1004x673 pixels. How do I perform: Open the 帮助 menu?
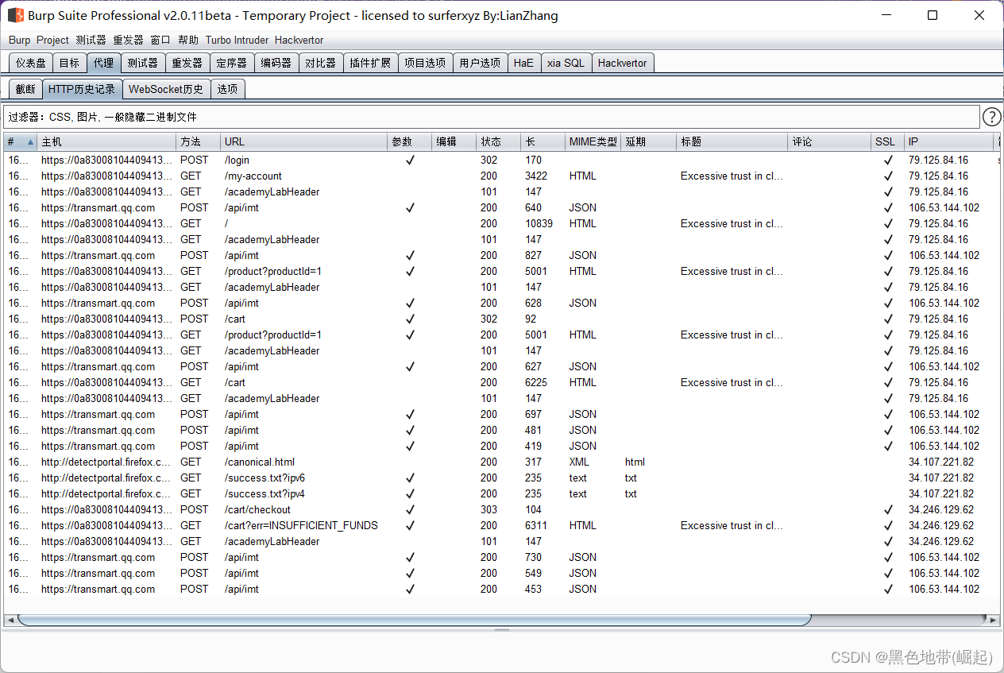[x=188, y=40]
